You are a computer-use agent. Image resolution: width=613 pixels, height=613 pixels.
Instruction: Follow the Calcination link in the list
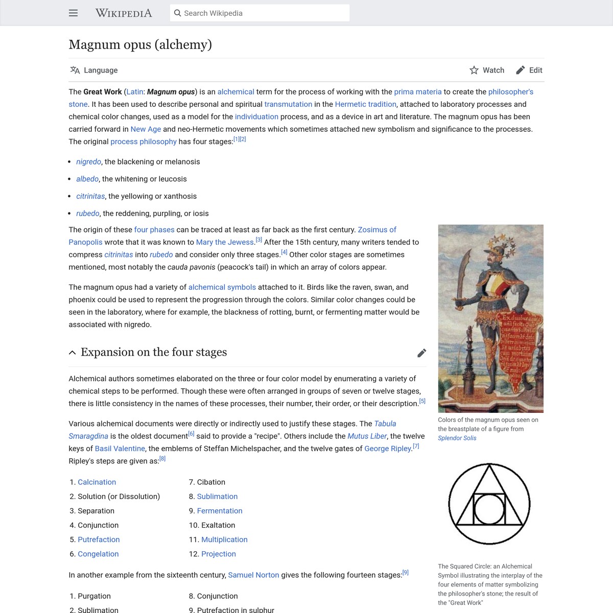coord(97,482)
